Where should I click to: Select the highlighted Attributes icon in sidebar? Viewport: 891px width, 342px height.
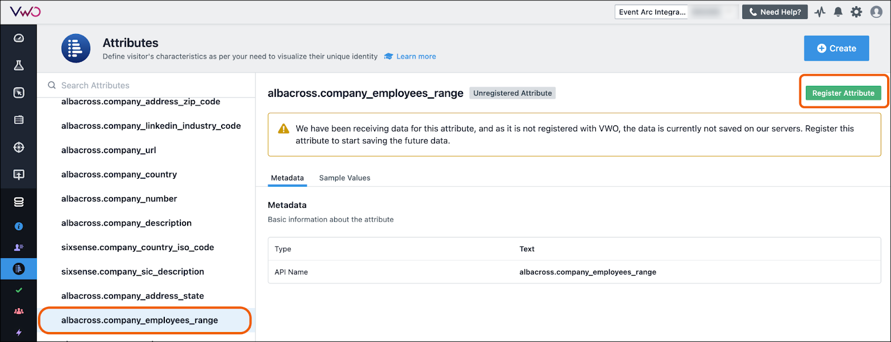pyautogui.click(x=18, y=268)
